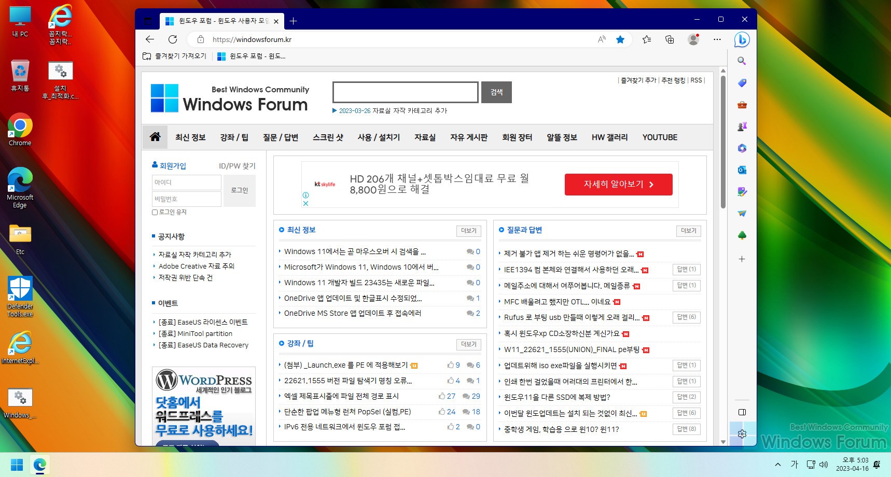Screen dimensions: 891x477
Task: Open the 최신 정보 menu item
Action: 190,137
